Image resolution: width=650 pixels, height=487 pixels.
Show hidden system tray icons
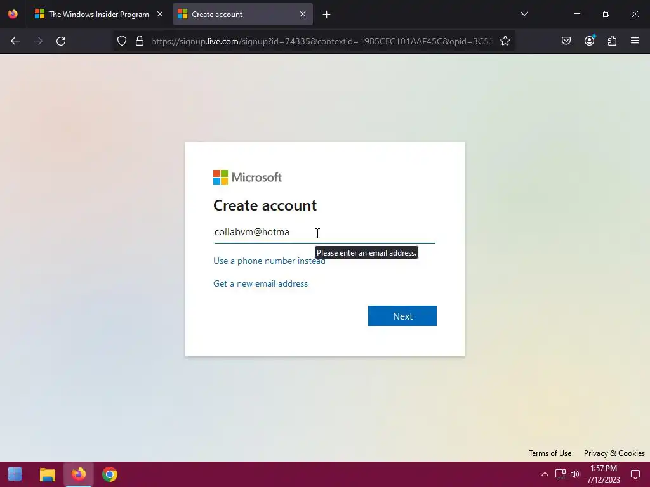[545, 474]
